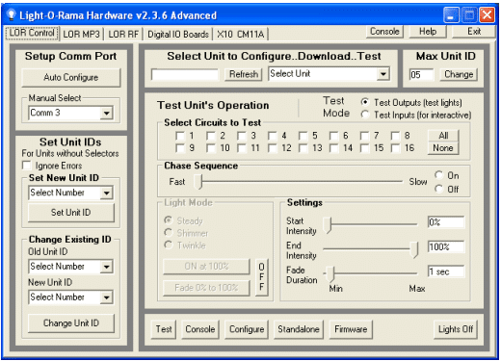Viewport: 501px width, 361px height.
Task: Check circuit 13 checkbox
Action: coord(303,148)
